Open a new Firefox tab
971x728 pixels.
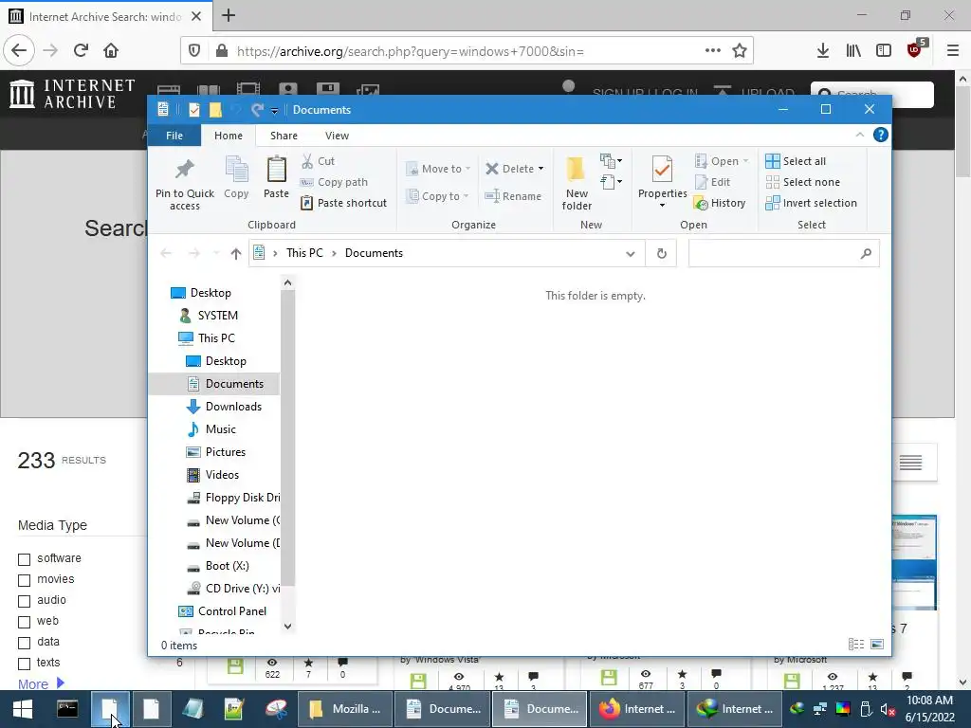[x=229, y=15]
